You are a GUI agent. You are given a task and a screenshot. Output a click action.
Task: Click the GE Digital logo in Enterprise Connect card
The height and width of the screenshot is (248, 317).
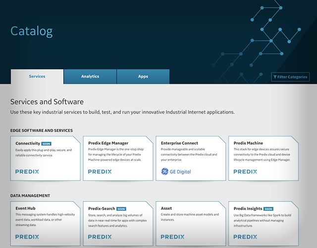click(176, 172)
